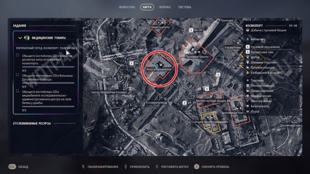Collapse the Медицинские товары quest chevron
This screenshot has width=310, height=174.
(20, 38)
